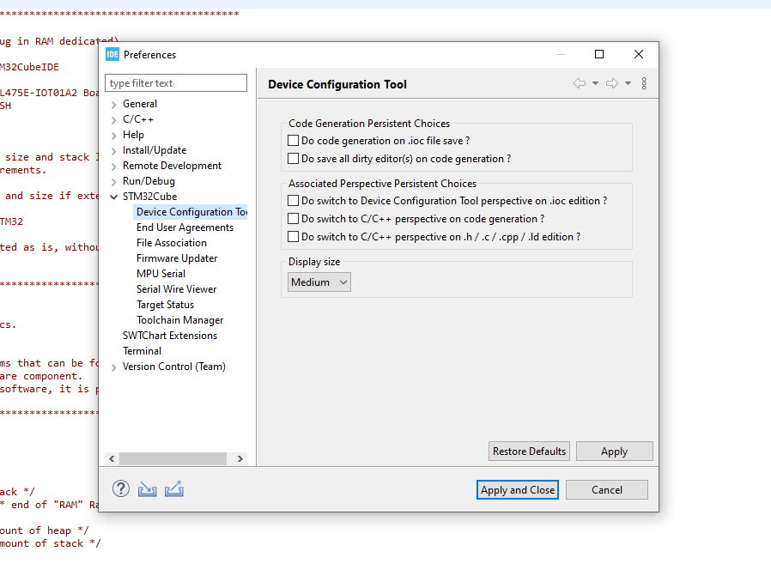The image size is (771, 588).
Task: Click the tree scroll left arrow
Action: click(x=112, y=458)
